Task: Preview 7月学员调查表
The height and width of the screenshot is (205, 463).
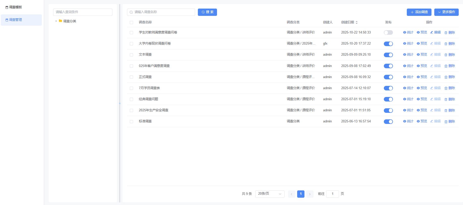Action: pyautogui.click(x=422, y=88)
